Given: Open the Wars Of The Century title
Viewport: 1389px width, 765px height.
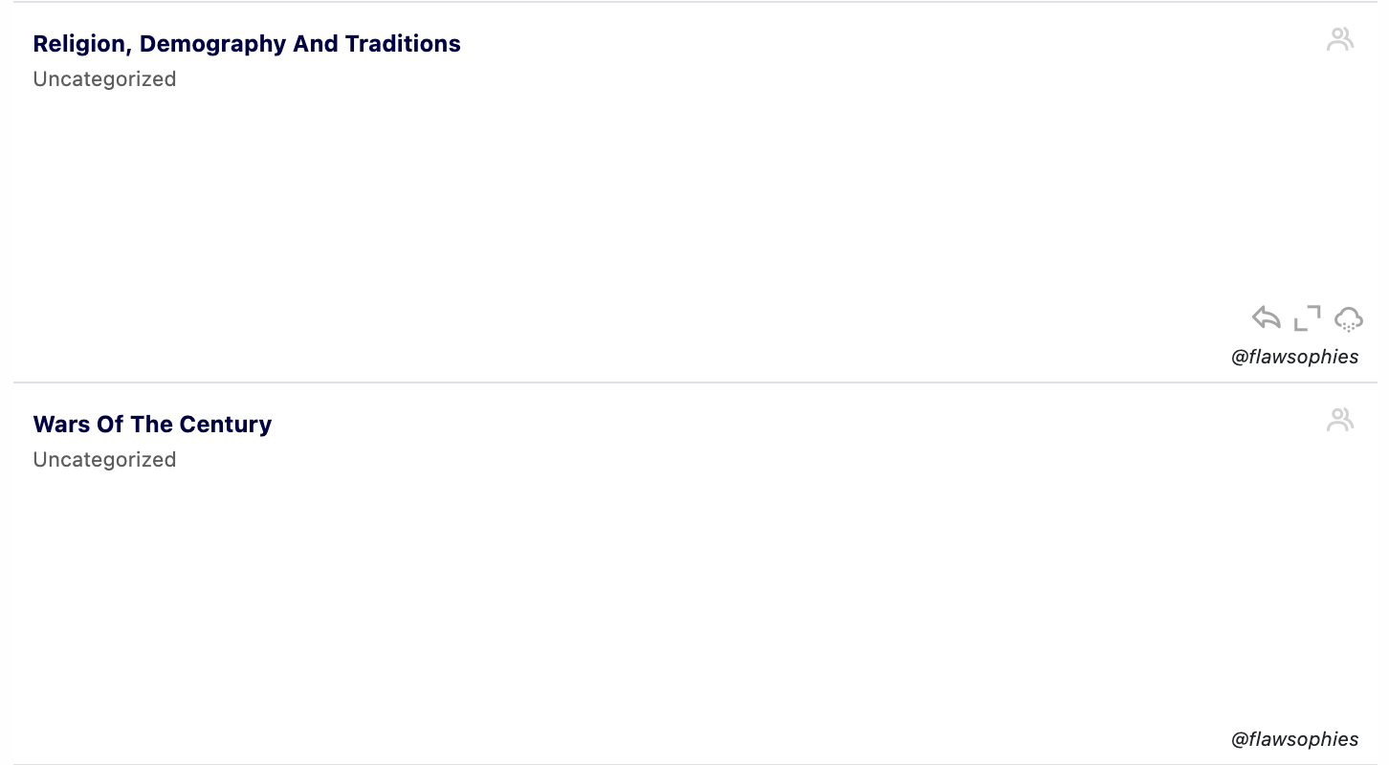Looking at the screenshot, I should (152, 425).
